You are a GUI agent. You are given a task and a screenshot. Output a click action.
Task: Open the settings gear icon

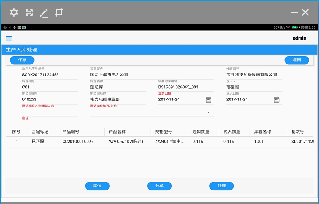pyautogui.click(x=14, y=12)
